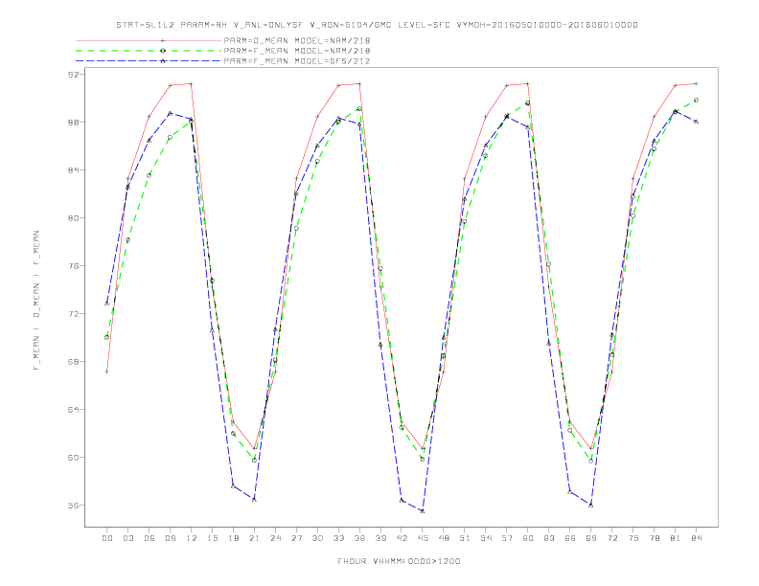Click the x-axis forecast hour label 69

tap(591, 538)
